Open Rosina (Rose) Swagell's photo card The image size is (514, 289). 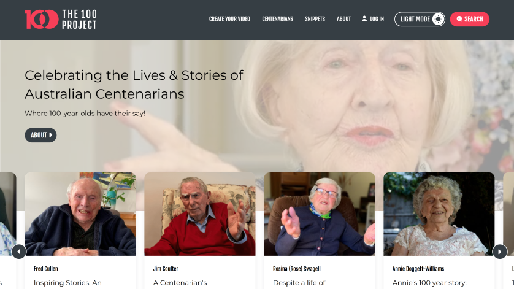[320, 214]
